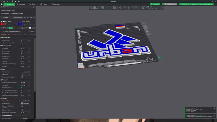Remove plate with X icon on build plate

click(x=143, y=23)
